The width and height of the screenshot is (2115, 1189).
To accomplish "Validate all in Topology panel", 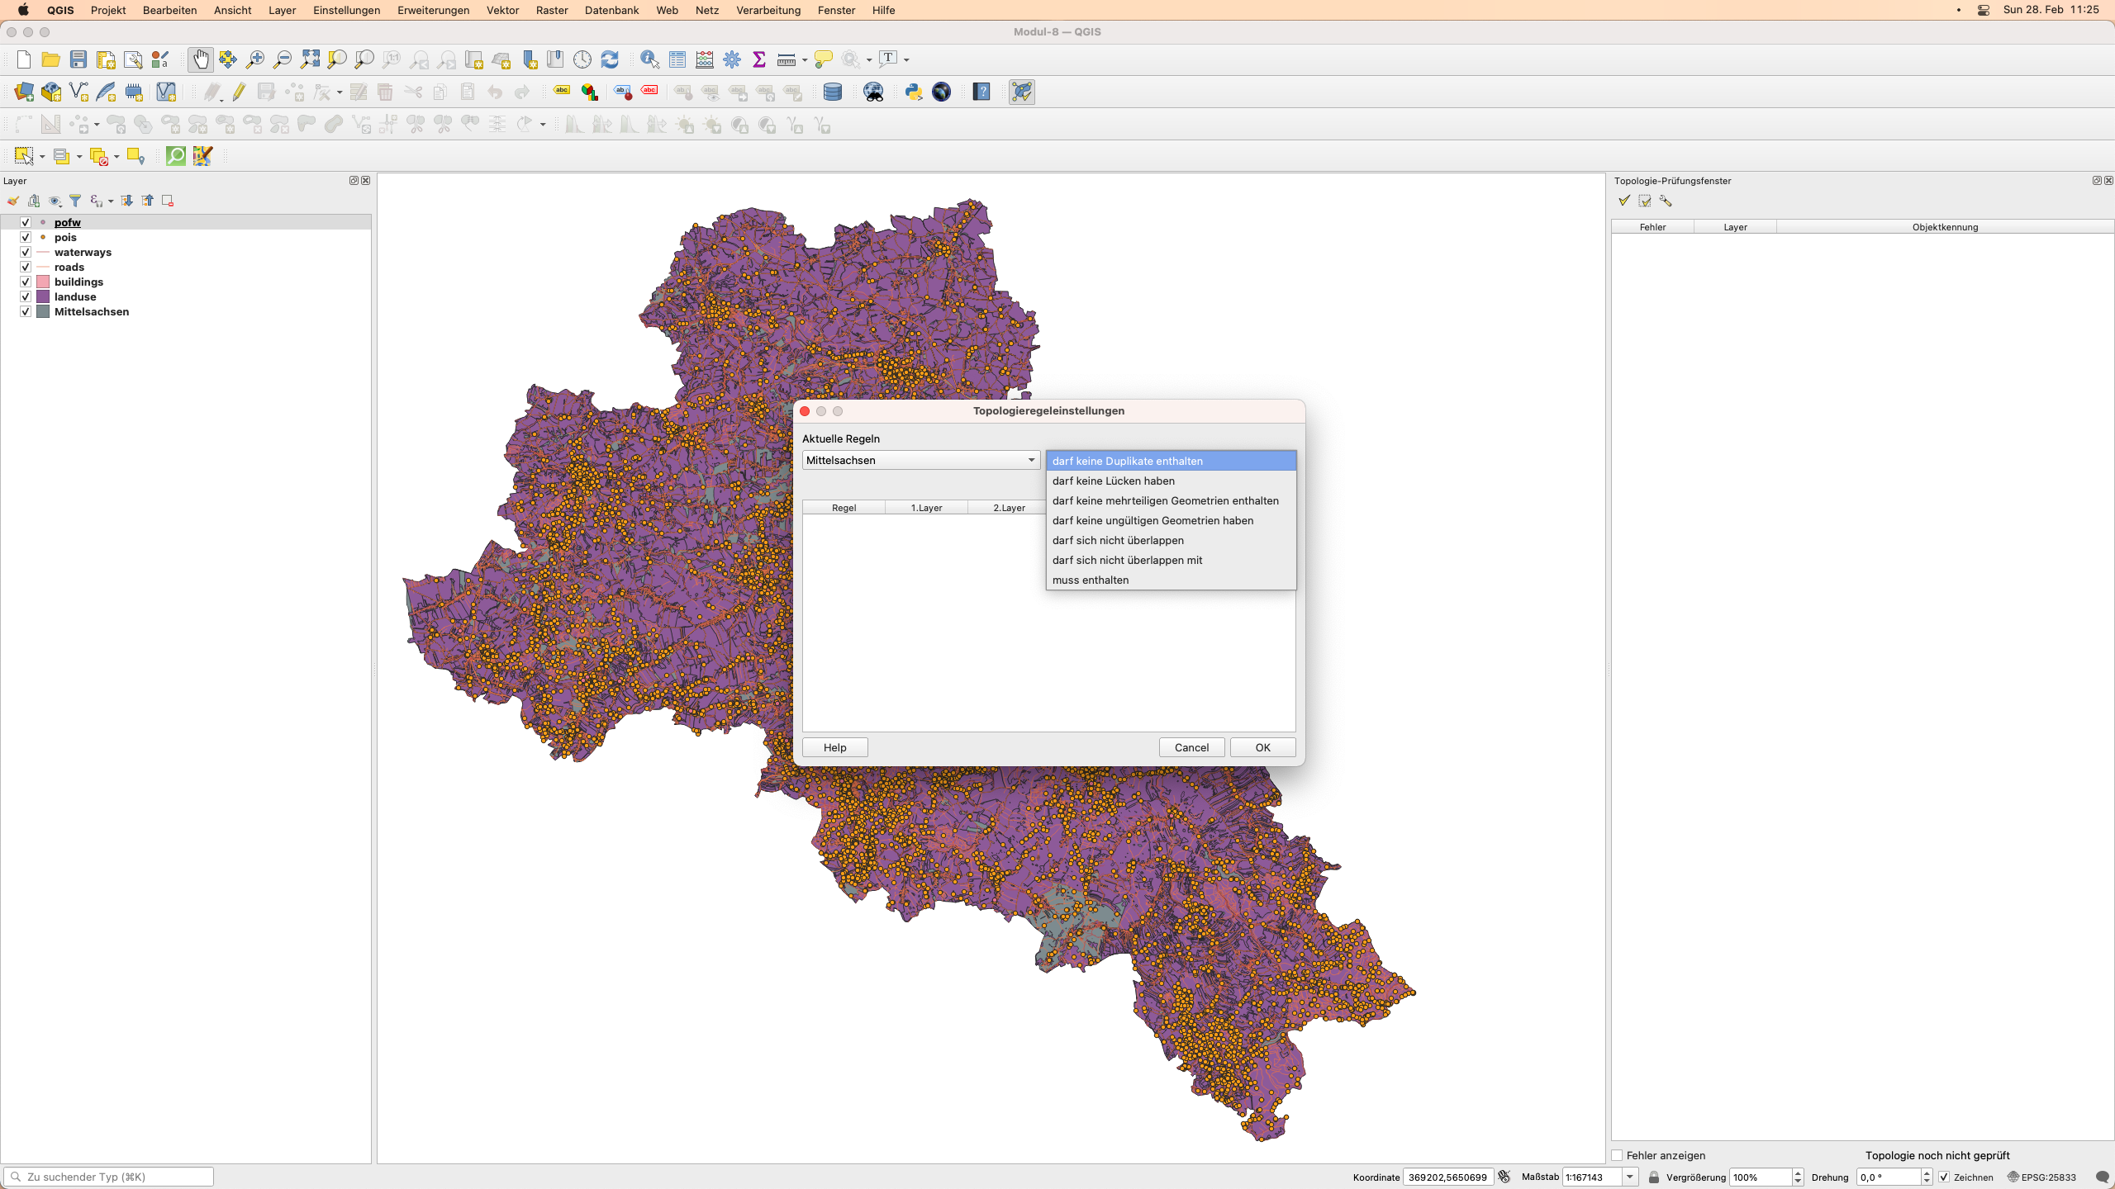I will (x=1624, y=201).
